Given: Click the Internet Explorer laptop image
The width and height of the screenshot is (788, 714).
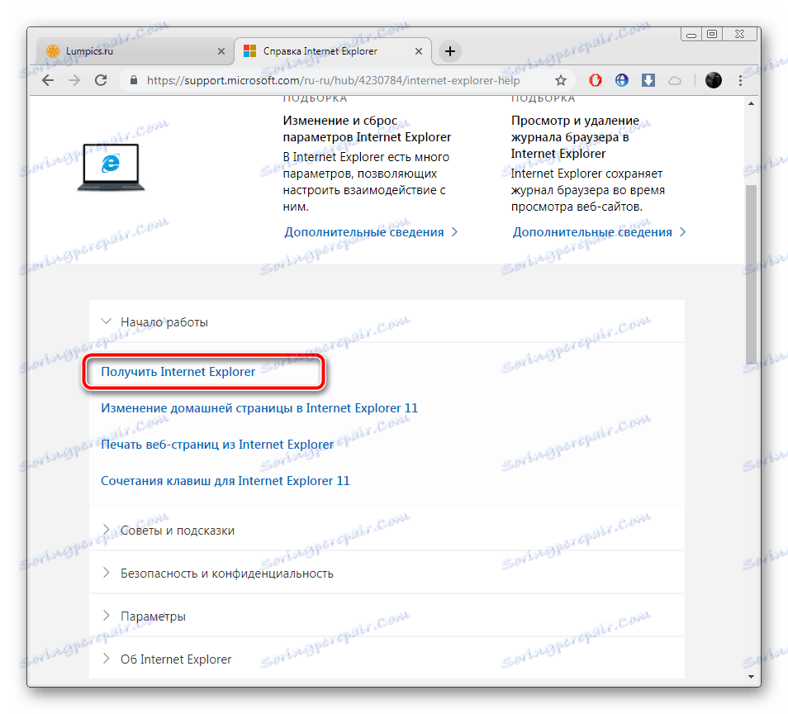Looking at the screenshot, I should (111, 167).
